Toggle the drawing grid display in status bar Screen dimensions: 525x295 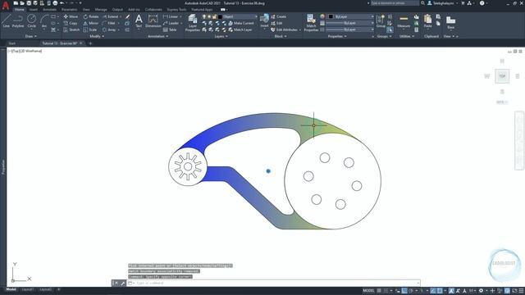point(379,291)
